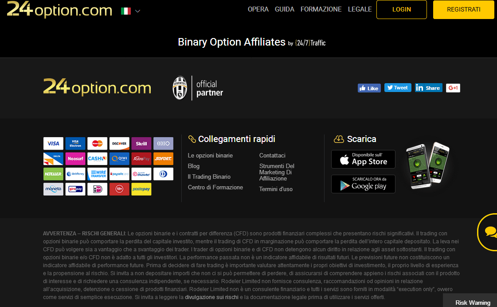Open the GUIDA menu
This screenshot has height=307, width=497.
(285, 9)
